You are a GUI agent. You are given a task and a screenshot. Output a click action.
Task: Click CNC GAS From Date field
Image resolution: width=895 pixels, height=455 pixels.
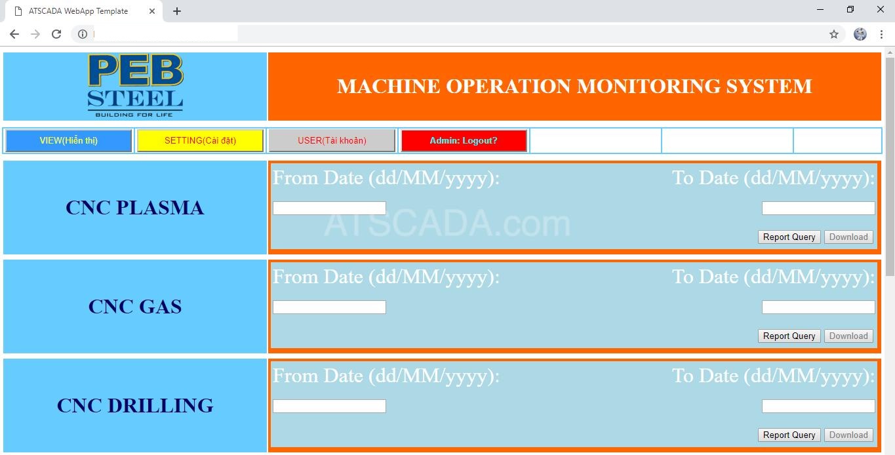(329, 307)
